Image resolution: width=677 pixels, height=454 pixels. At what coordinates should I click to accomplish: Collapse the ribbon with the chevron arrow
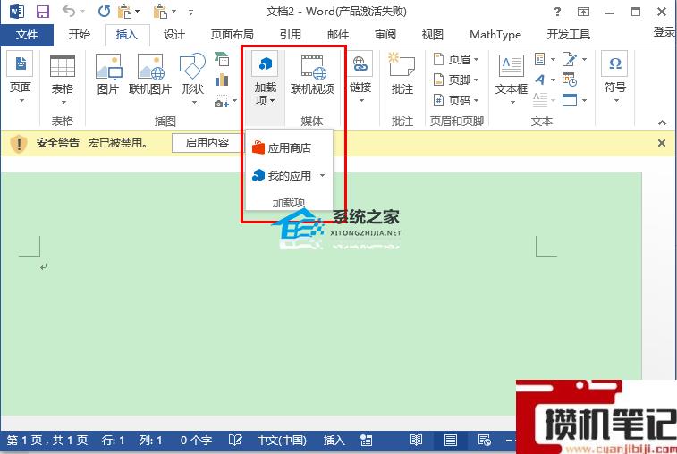662,122
